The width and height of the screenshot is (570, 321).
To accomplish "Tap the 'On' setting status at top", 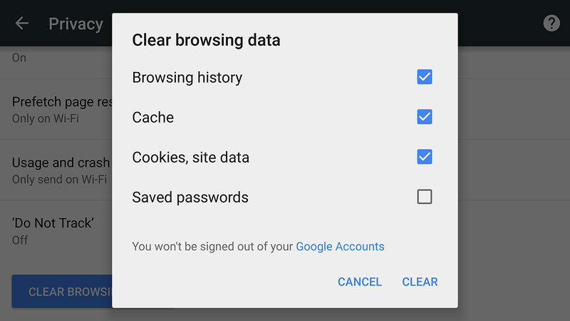I will pyautogui.click(x=19, y=58).
